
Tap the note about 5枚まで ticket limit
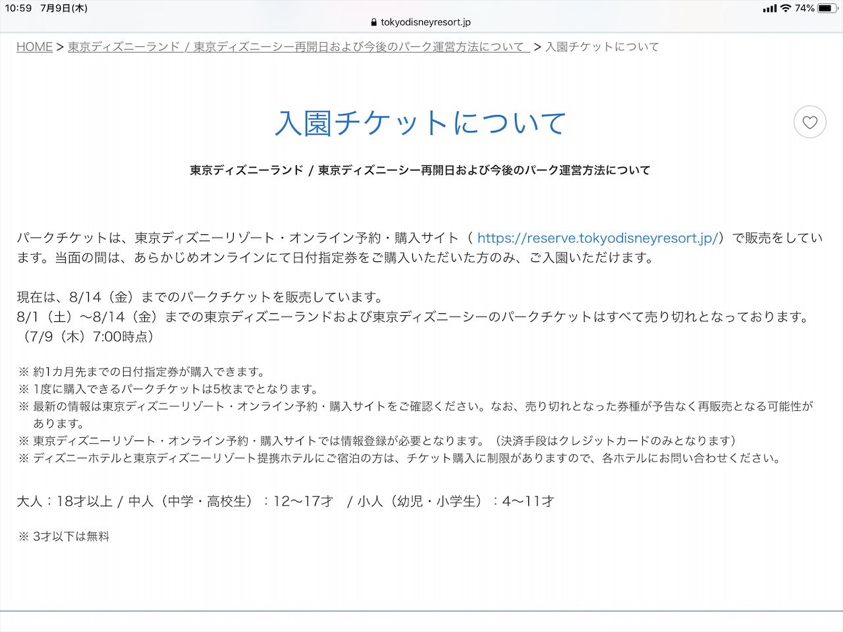(169, 389)
